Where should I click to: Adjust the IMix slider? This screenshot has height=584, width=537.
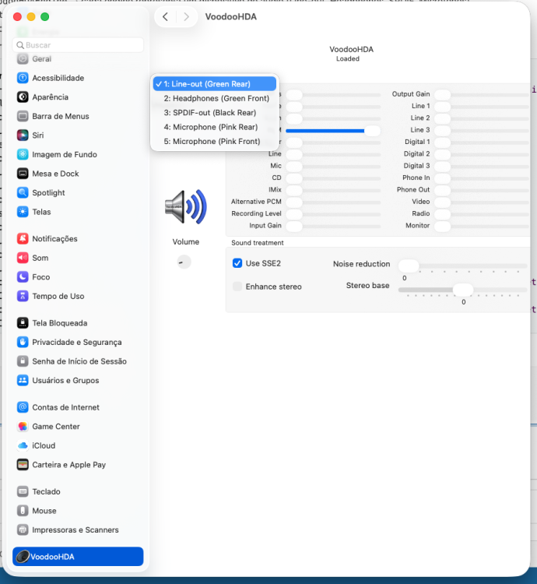333,190
